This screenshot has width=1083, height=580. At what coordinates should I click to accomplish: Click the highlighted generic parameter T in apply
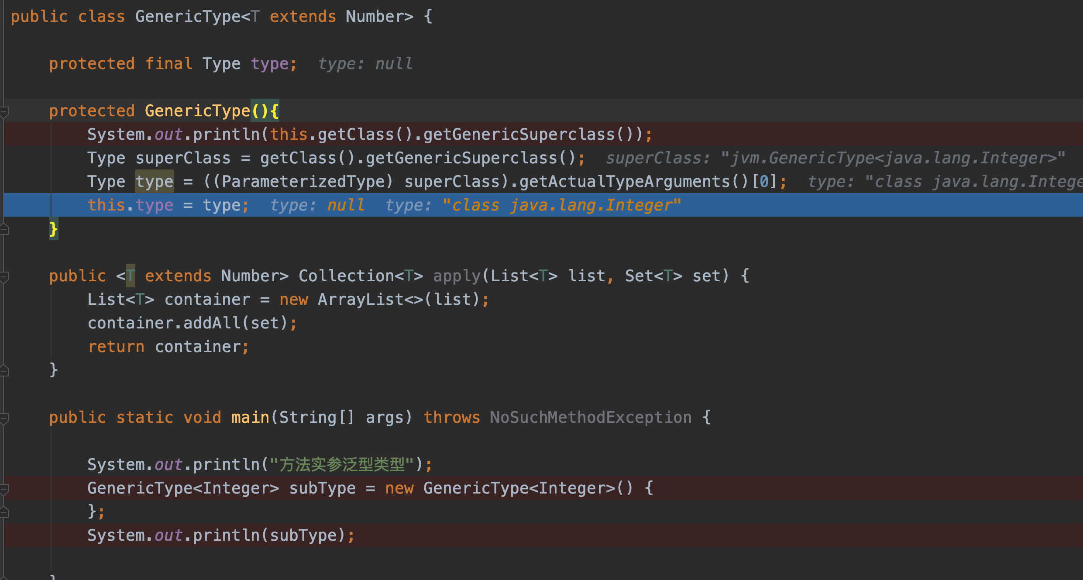point(130,276)
